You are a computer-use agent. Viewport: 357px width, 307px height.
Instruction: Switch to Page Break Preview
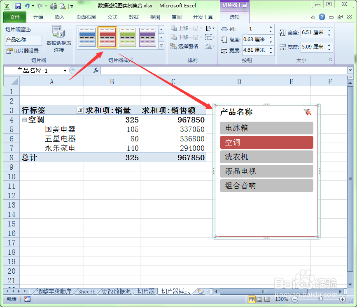click(267, 299)
